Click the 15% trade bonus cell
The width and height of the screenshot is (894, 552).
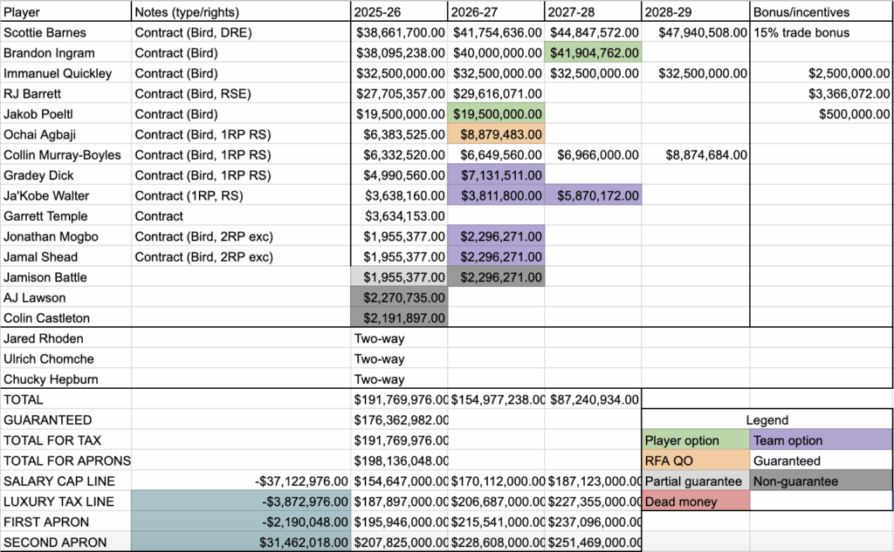coord(822,32)
